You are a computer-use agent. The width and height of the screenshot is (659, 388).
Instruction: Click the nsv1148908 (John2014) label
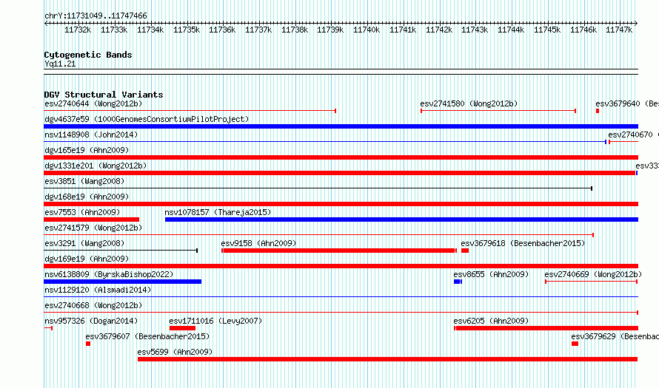91,135
